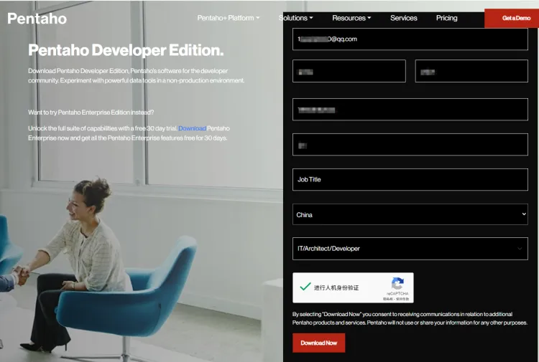
Task: Click the blurred last name field beside first name
Action: tap(471, 71)
